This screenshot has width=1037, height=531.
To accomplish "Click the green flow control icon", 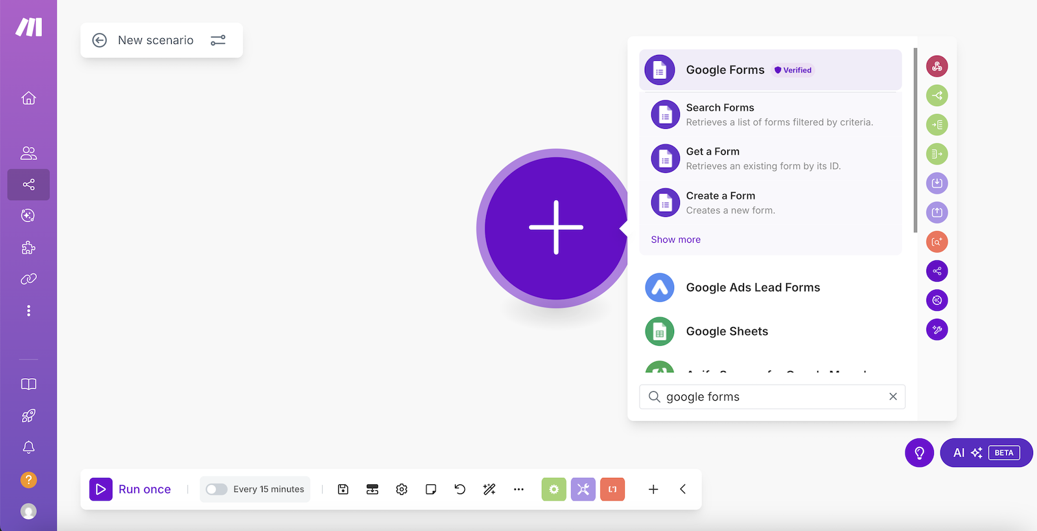I will click(x=554, y=490).
